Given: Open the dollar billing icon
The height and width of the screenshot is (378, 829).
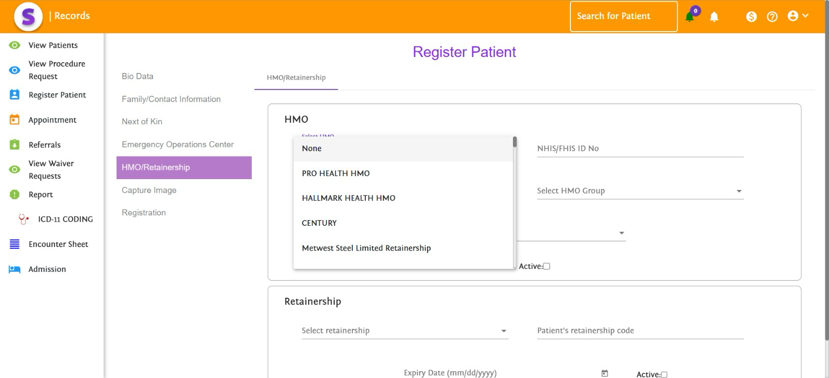Looking at the screenshot, I should pos(751,17).
